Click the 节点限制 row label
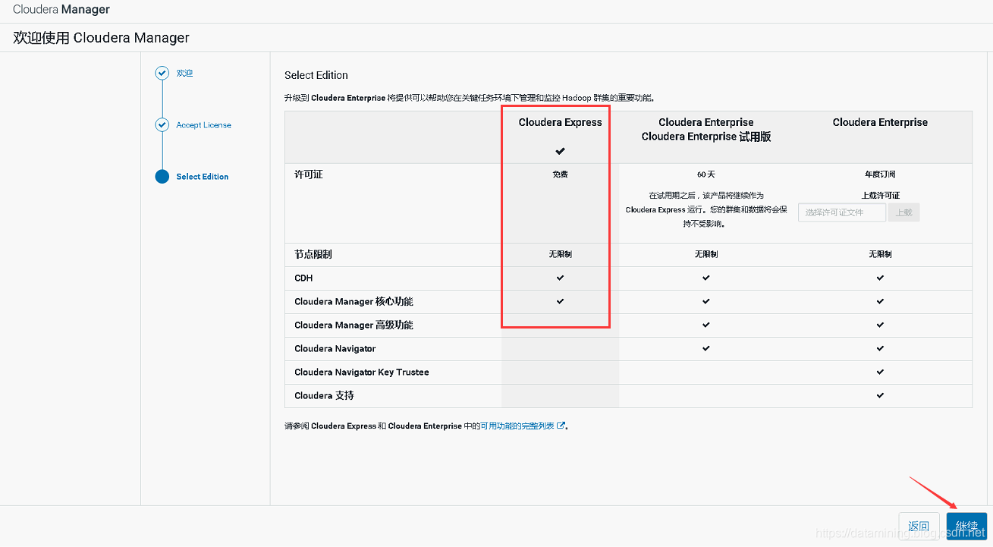Screen dimensions: 993x547 coord(313,254)
